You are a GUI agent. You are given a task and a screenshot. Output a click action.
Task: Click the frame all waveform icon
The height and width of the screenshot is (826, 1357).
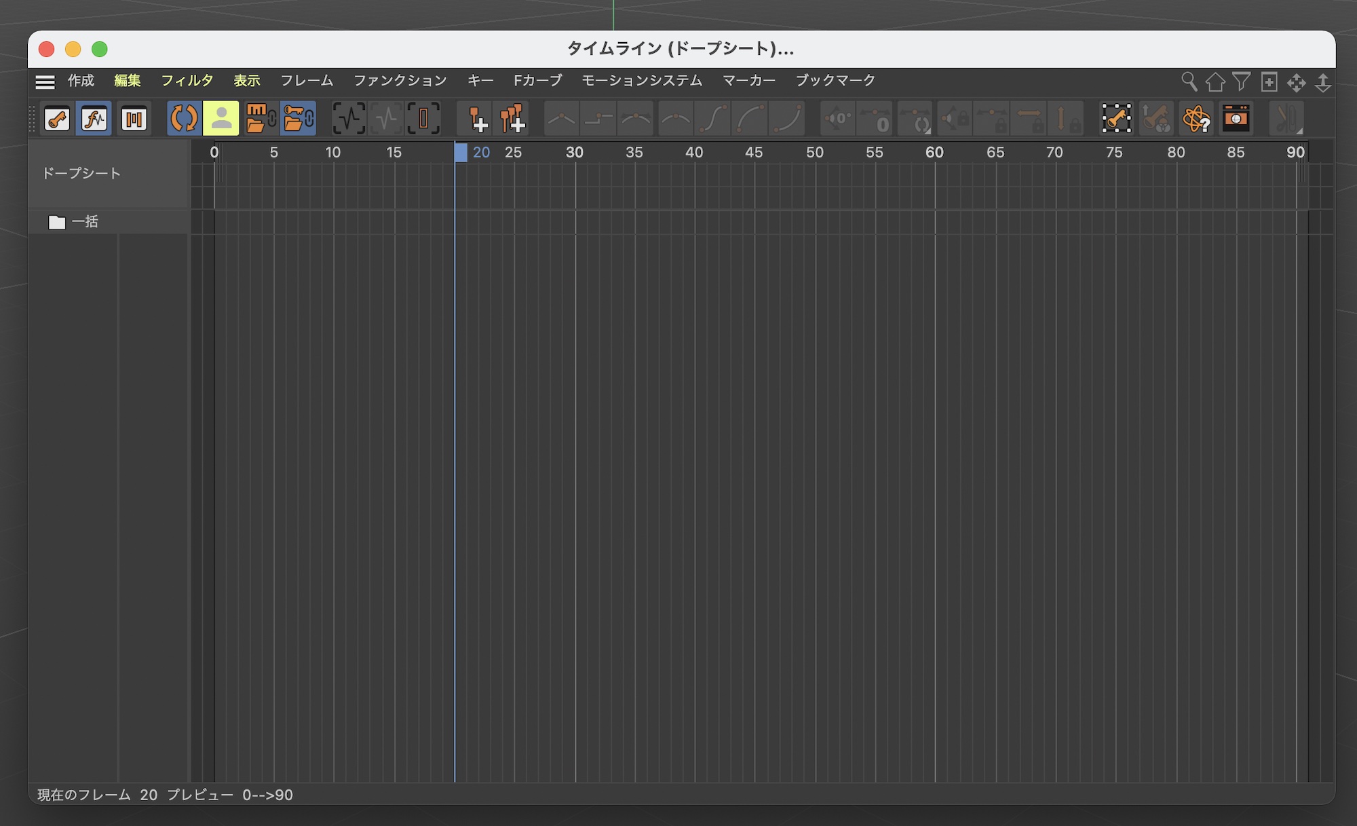point(349,119)
